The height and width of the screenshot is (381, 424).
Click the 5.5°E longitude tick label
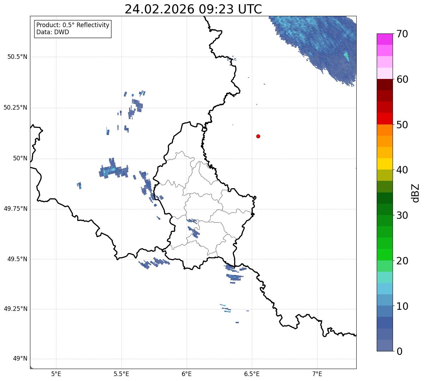(121, 374)
